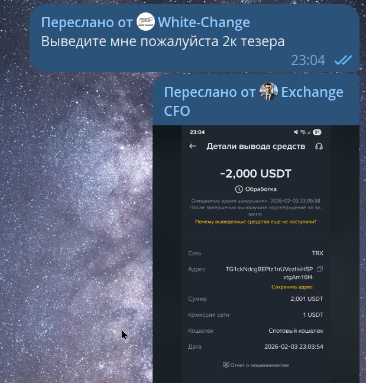
Task: Click the back arrow in withdrawal details
Action: click(x=193, y=146)
